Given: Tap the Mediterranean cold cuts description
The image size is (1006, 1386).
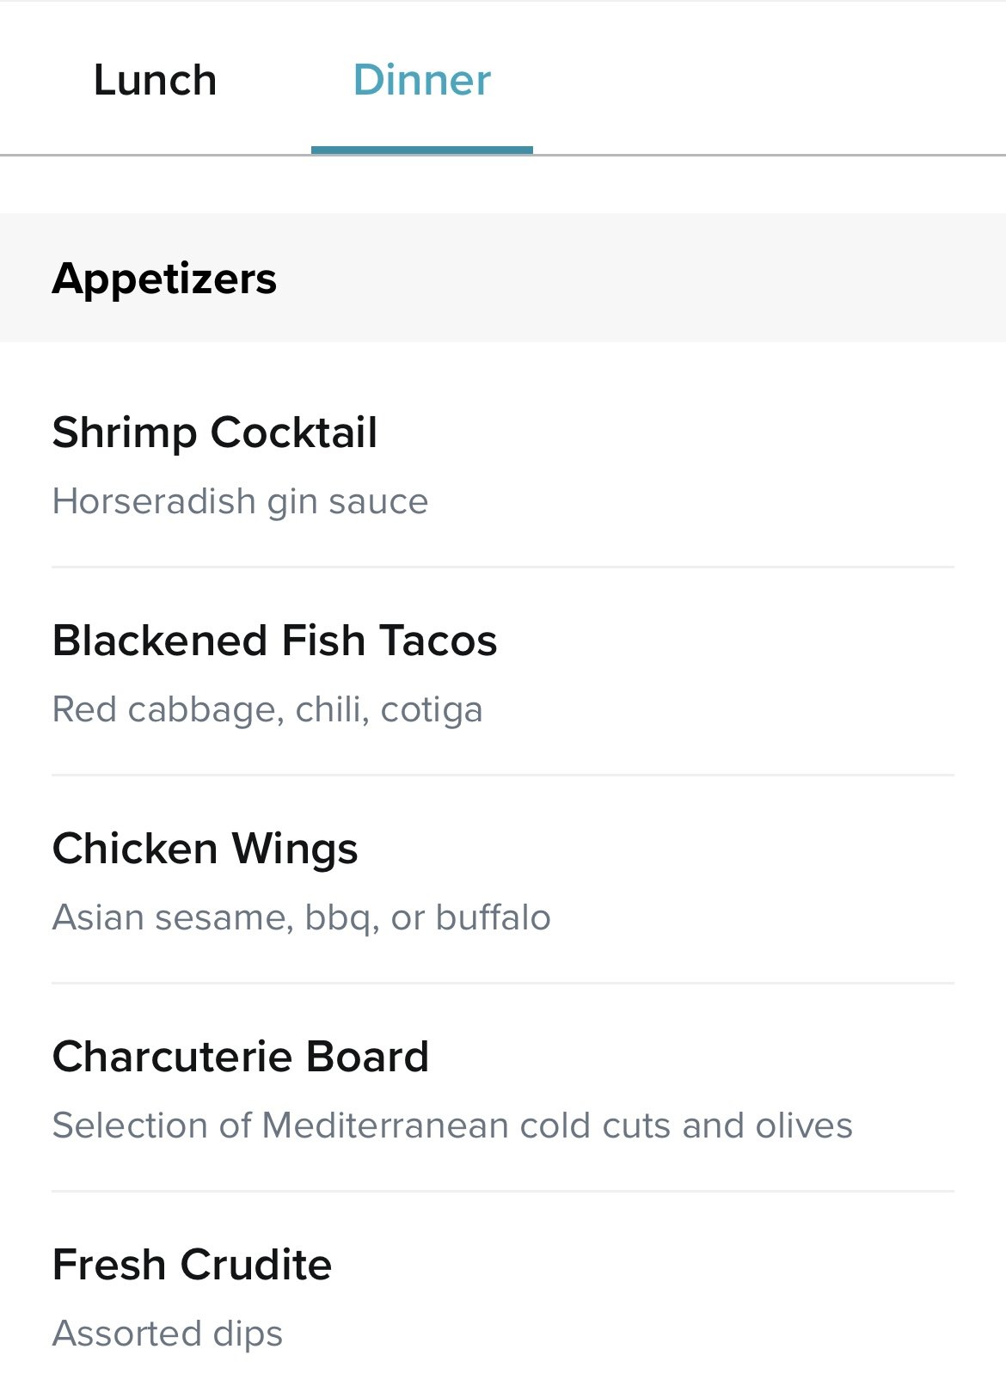Looking at the screenshot, I should [452, 1125].
